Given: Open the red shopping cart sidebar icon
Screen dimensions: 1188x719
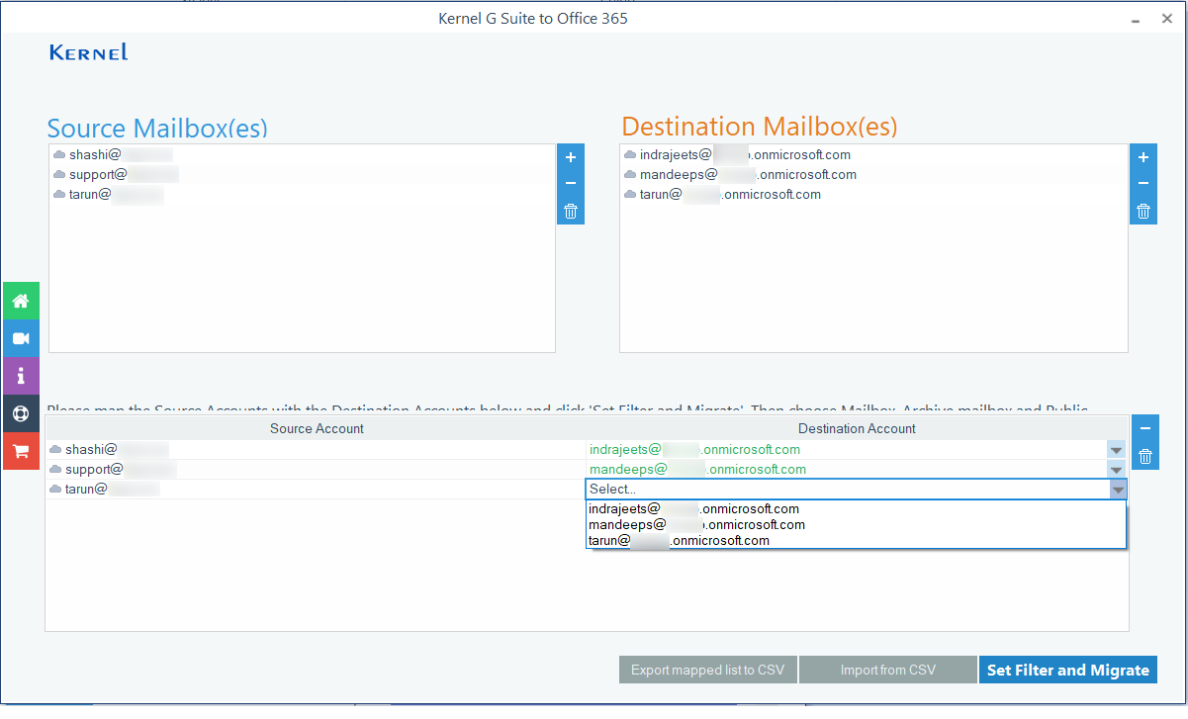Looking at the screenshot, I should tap(20, 451).
